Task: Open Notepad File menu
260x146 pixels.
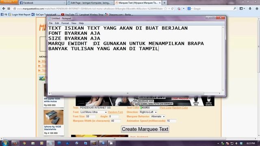Action: [x=50, y=23]
